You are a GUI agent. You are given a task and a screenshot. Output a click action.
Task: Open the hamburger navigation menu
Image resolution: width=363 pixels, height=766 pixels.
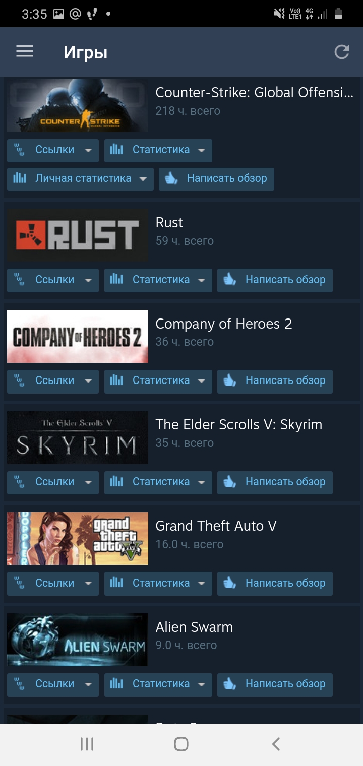click(x=25, y=51)
